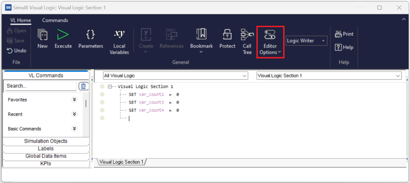Open the Parameters curly-braces icon
Image resolution: width=410 pixels, height=183 pixels.
tap(91, 35)
